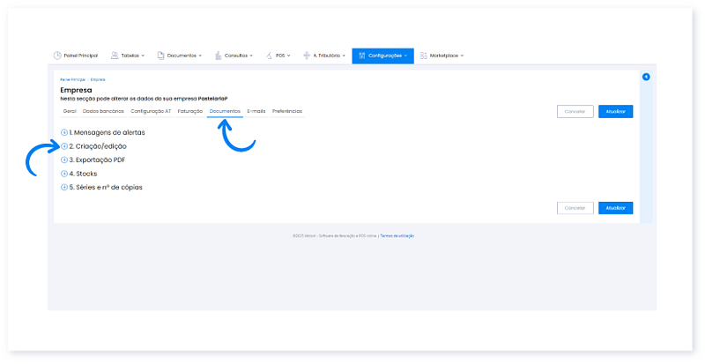Image resolution: width=705 pixels, height=364 pixels.
Task: Click the Tabelas menu icon
Action: tap(114, 56)
